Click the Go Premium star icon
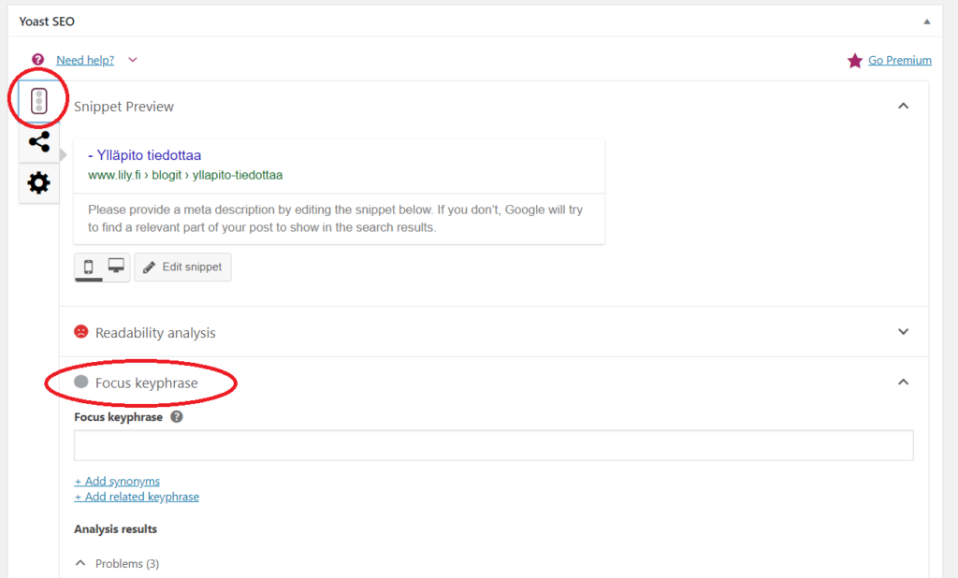 (855, 61)
